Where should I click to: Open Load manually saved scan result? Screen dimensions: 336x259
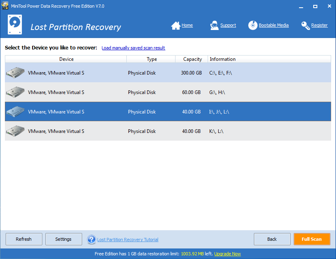(x=133, y=47)
